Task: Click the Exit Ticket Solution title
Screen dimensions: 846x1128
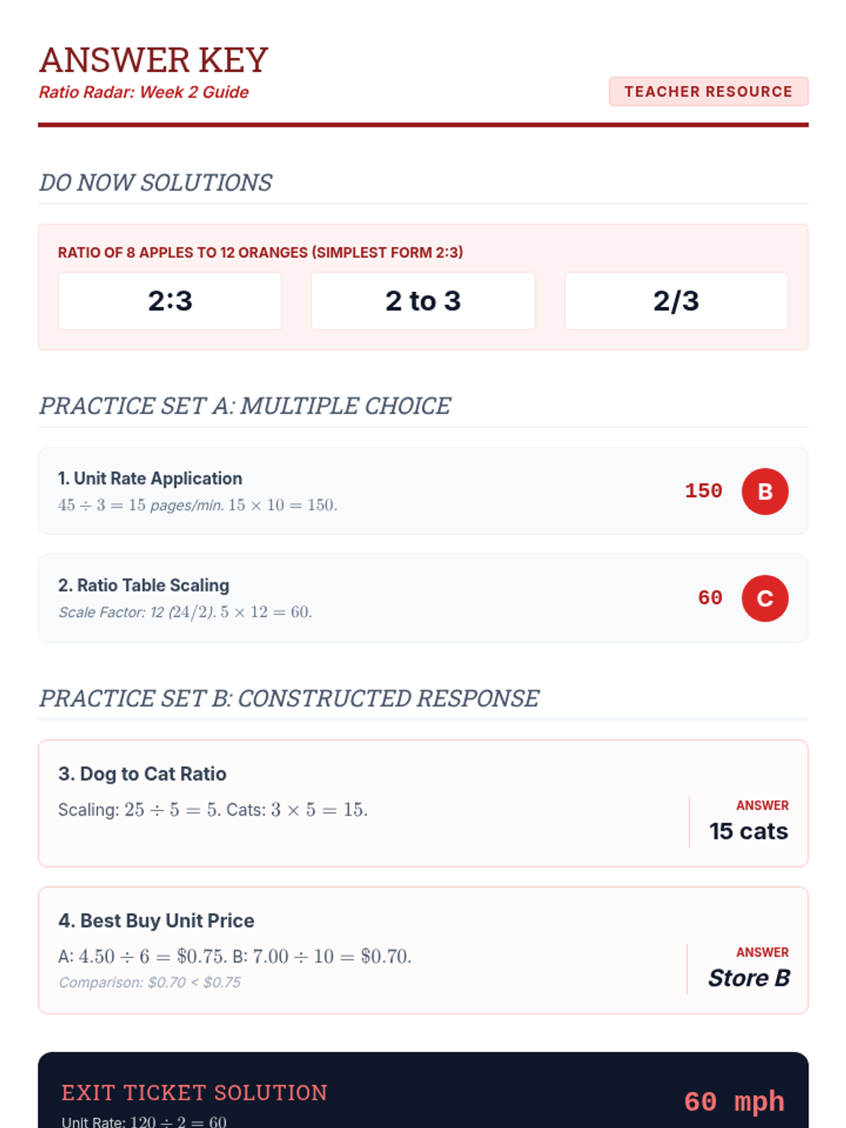Action: point(195,1093)
